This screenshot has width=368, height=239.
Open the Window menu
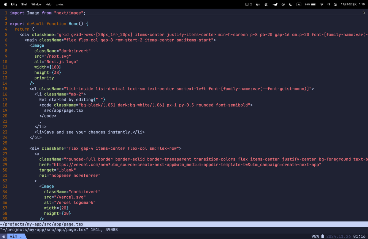[36, 4]
